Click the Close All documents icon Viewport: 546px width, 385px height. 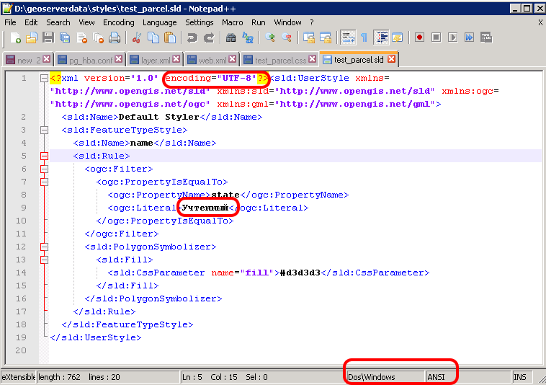pos(98,37)
